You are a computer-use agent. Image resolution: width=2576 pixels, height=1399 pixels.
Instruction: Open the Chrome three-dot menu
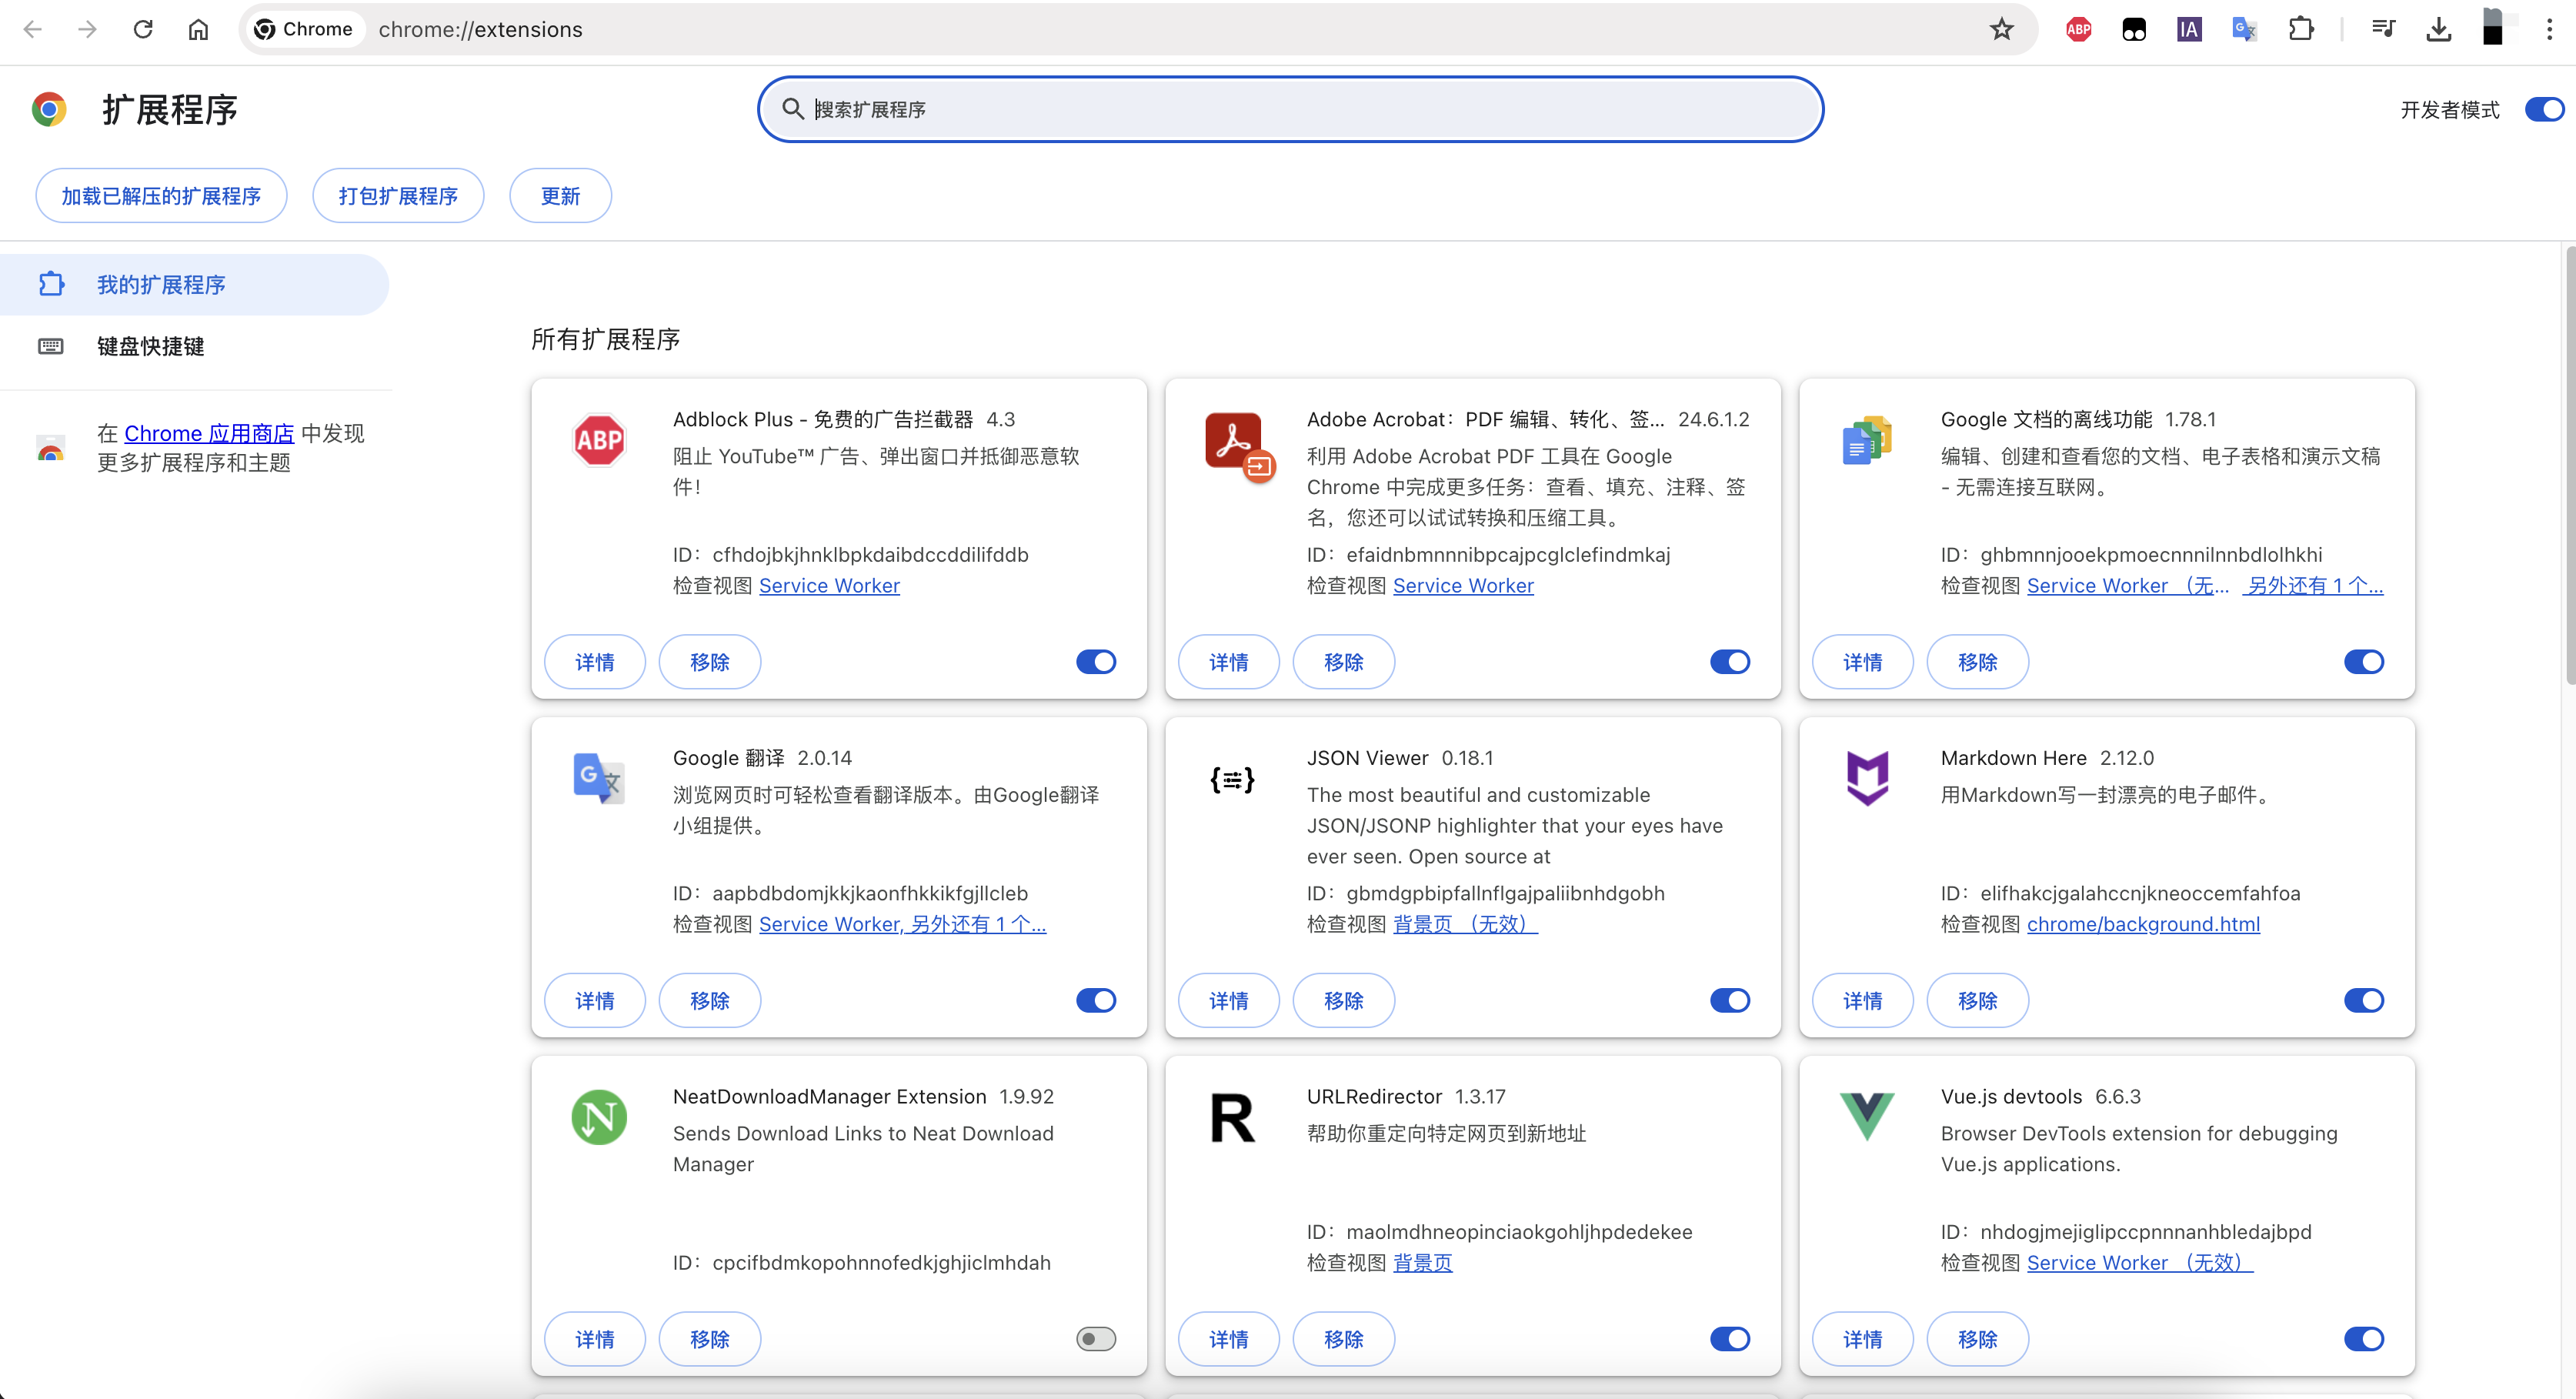(x=2549, y=29)
